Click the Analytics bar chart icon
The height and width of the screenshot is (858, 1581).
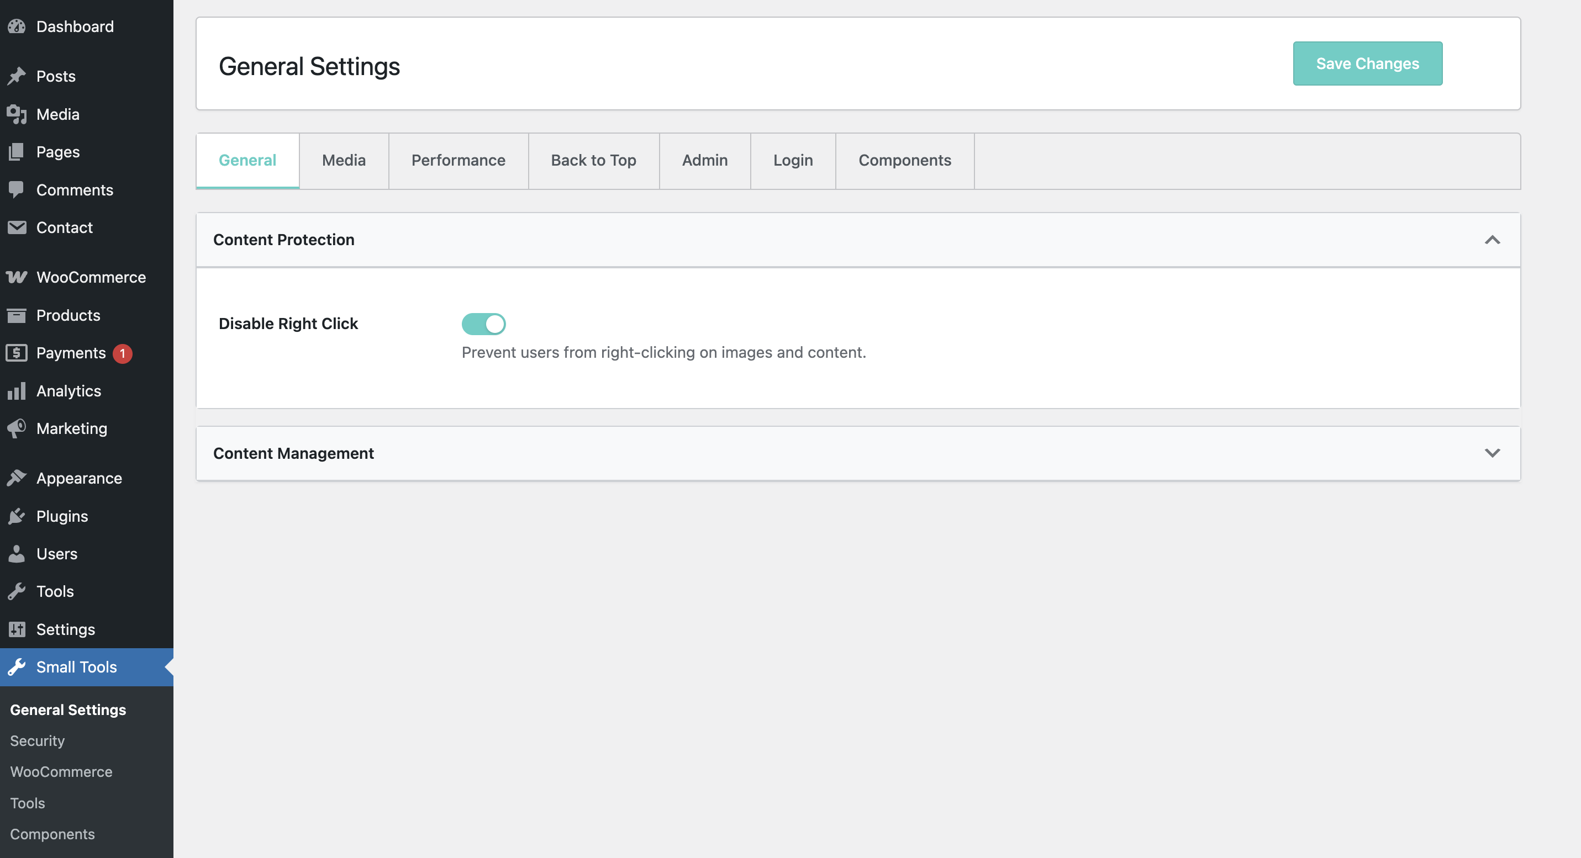pos(17,391)
